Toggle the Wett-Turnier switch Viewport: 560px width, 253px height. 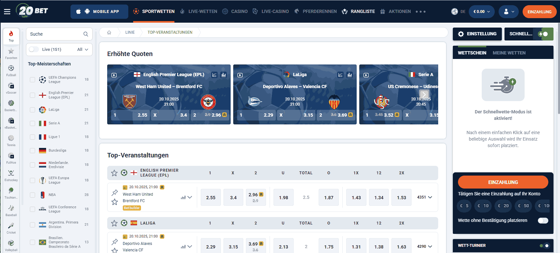coord(544,246)
